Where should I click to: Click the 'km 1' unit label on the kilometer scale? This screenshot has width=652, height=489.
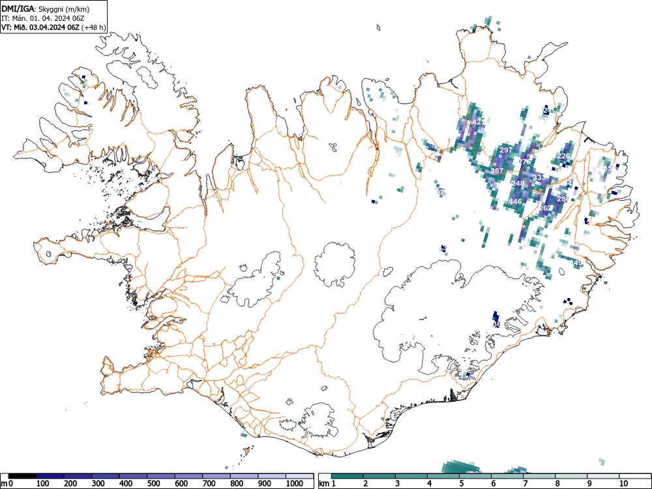(327, 484)
